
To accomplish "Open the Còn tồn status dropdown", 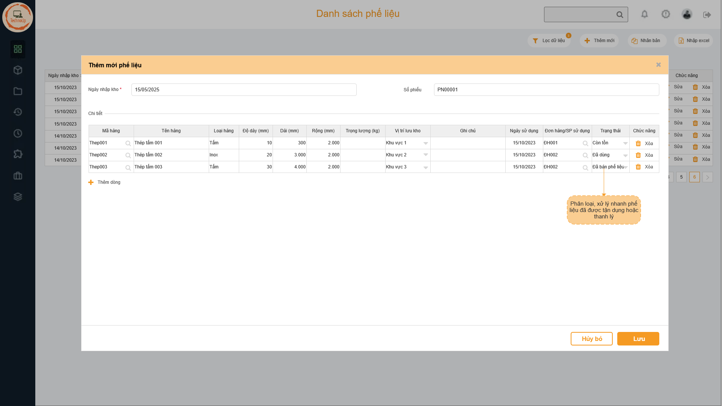I will click(625, 143).
